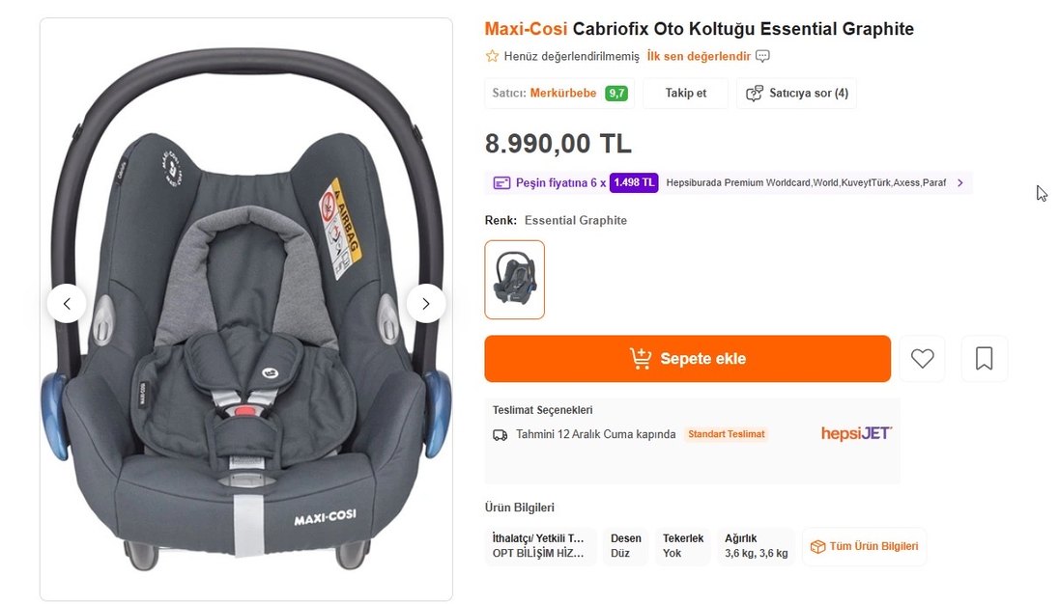Select the Essential Graphite color swatch
The width and height of the screenshot is (1059, 604).
click(514, 279)
